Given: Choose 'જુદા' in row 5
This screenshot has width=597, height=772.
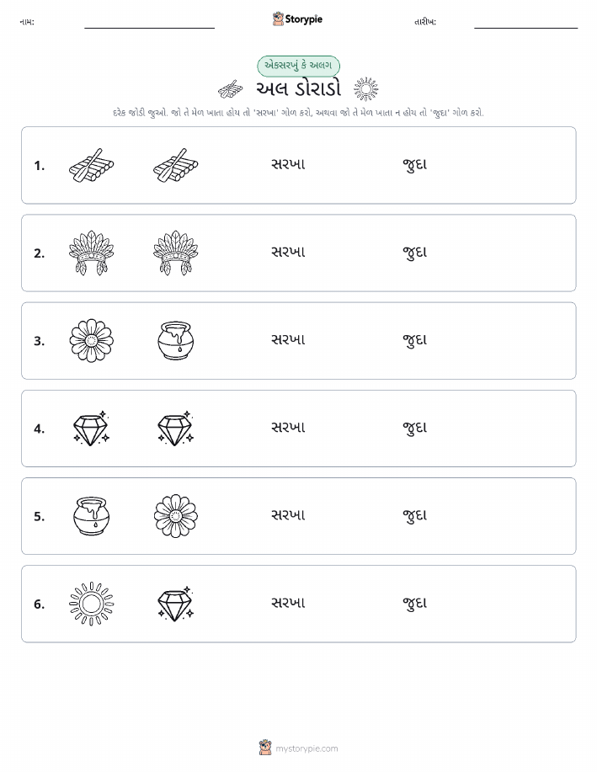Looking at the screenshot, I should click(x=415, y=516).
